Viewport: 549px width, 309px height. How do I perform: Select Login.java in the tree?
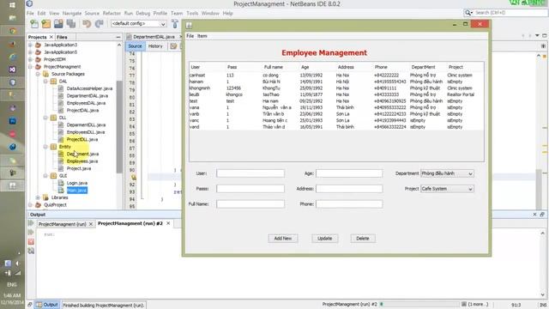tap(77, 183)
